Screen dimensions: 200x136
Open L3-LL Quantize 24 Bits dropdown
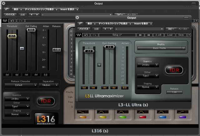tap(148, 65)
